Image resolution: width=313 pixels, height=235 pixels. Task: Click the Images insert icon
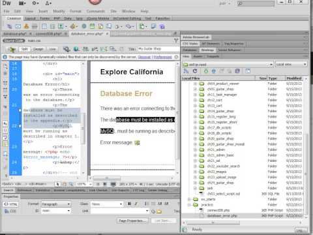[62, 27]
